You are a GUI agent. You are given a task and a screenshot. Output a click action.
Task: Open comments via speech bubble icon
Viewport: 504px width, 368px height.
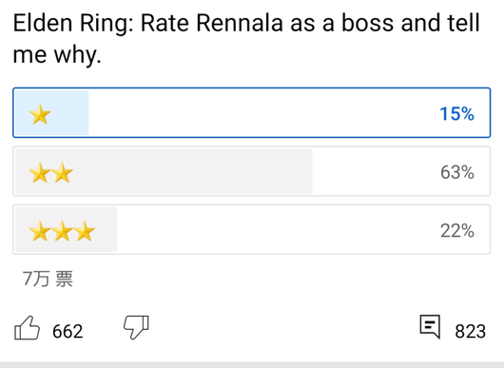tap(430, 326)
